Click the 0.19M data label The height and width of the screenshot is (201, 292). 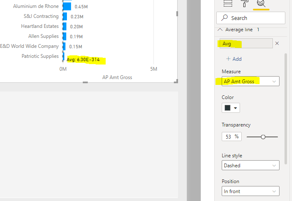click(77, 37)
